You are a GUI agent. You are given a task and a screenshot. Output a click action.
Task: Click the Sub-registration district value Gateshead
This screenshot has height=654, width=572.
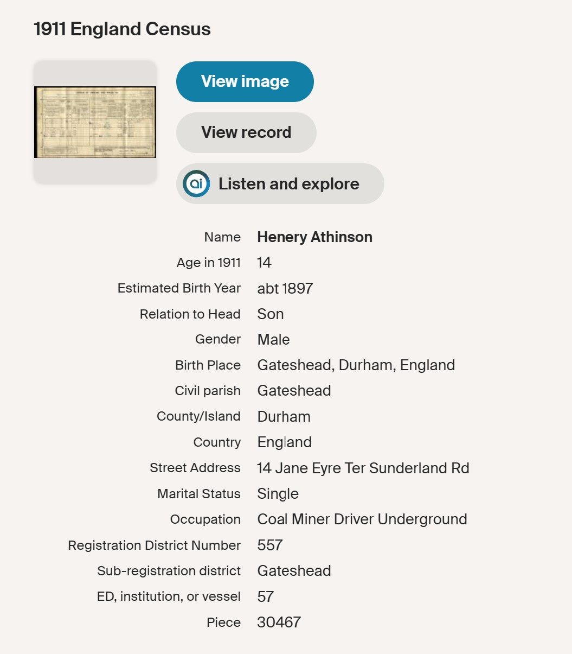[x=294, y=571]
